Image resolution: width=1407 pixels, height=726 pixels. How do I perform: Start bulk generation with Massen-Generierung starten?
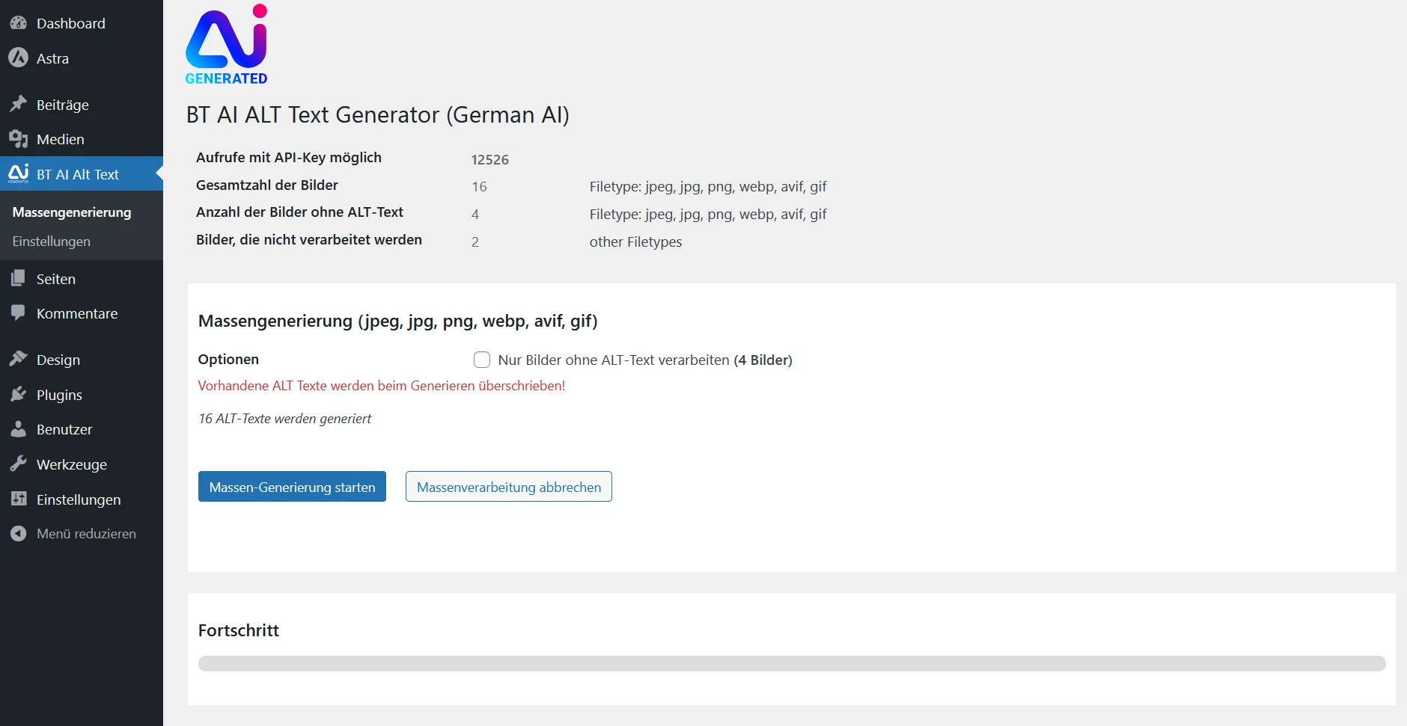point(292,486)
